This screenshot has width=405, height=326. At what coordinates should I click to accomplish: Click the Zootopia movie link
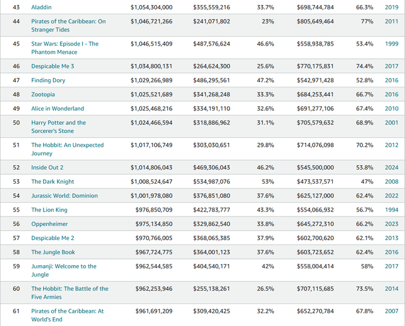tap(43, 94)
